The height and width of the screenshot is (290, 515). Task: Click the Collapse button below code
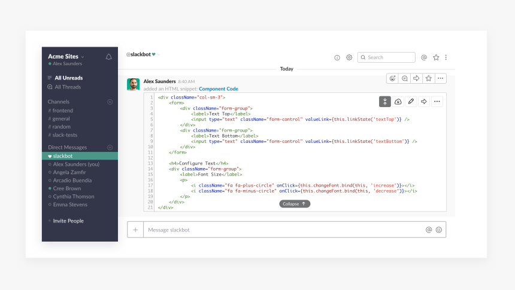point(295,204)
